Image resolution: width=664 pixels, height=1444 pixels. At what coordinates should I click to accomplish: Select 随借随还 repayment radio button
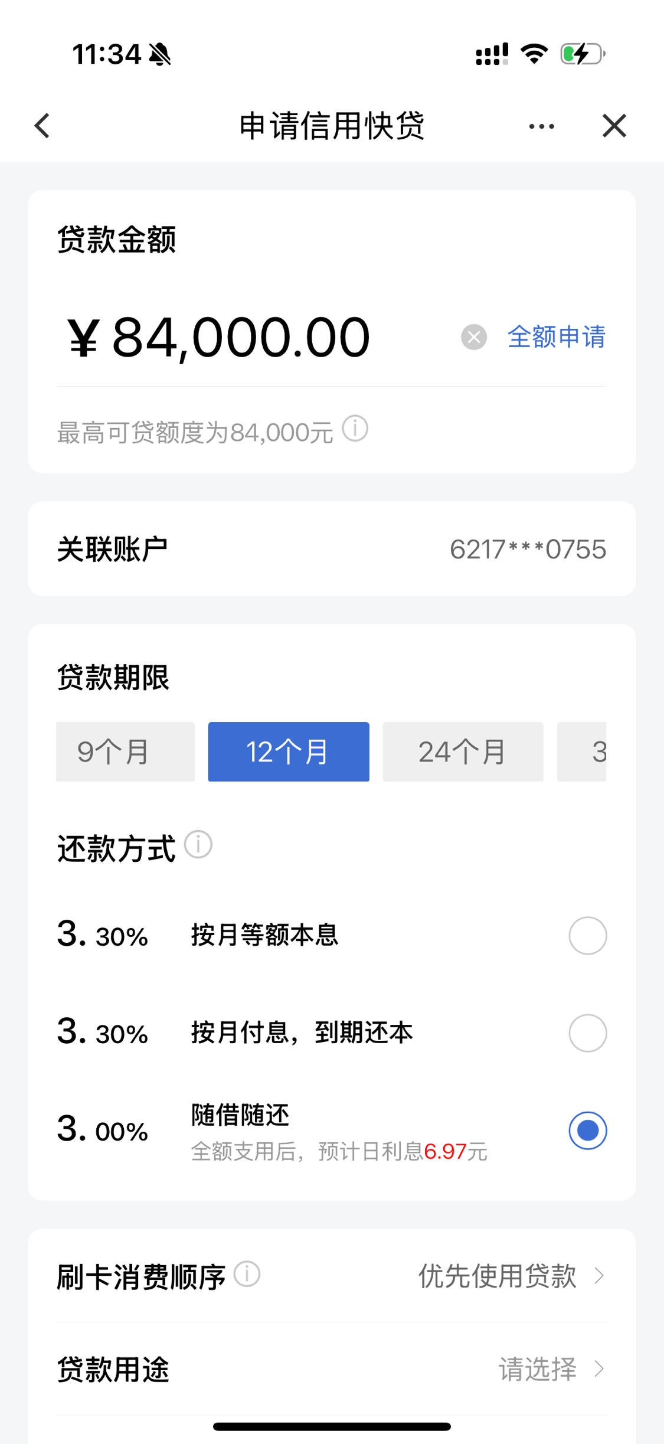click(587, 1131)
